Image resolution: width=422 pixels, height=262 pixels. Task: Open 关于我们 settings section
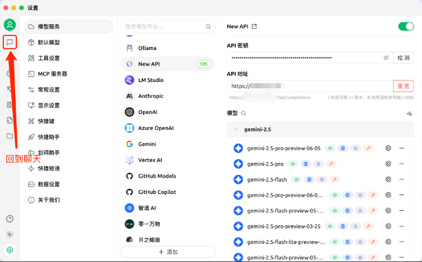click(x=68, y=200)
